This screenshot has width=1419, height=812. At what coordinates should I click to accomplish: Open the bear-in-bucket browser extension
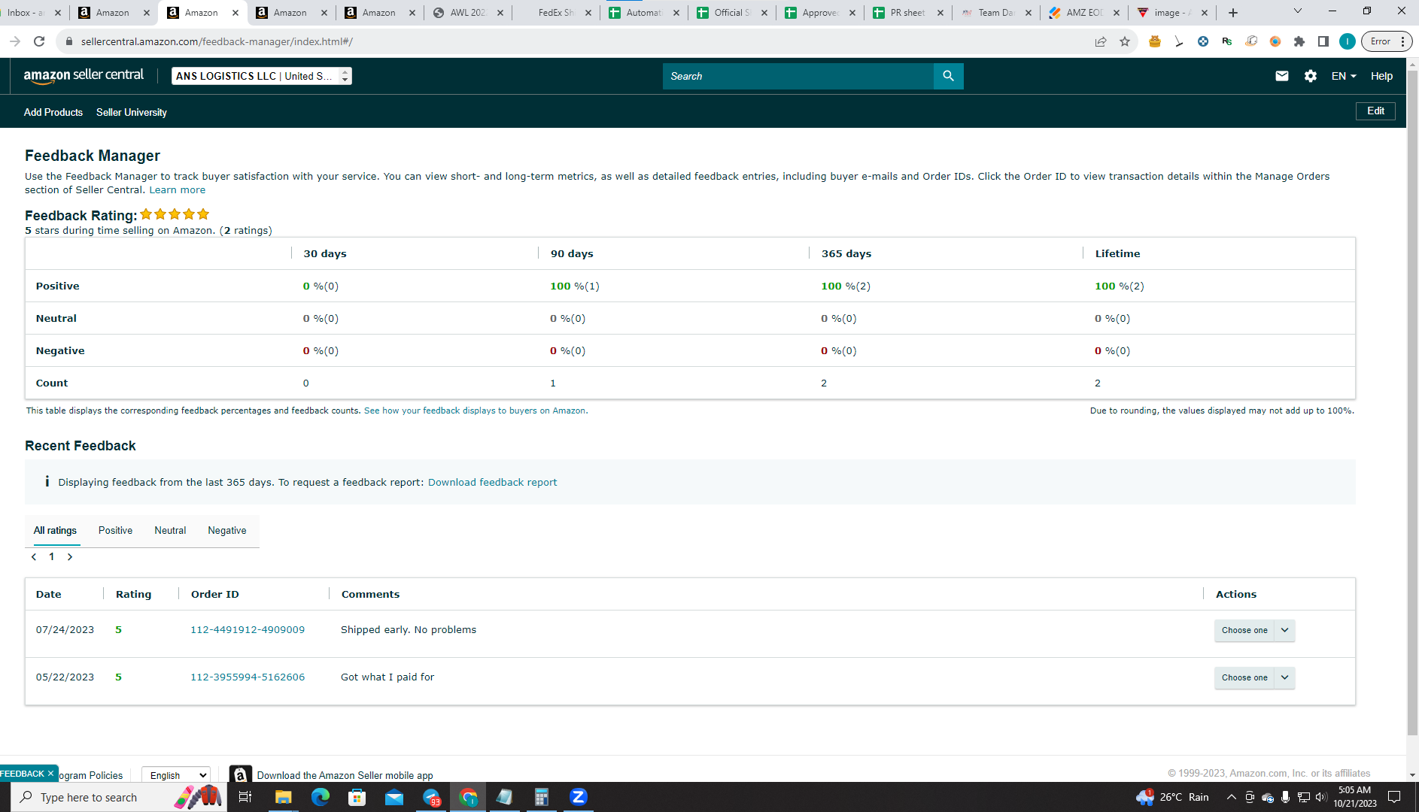click(1154, 41)
